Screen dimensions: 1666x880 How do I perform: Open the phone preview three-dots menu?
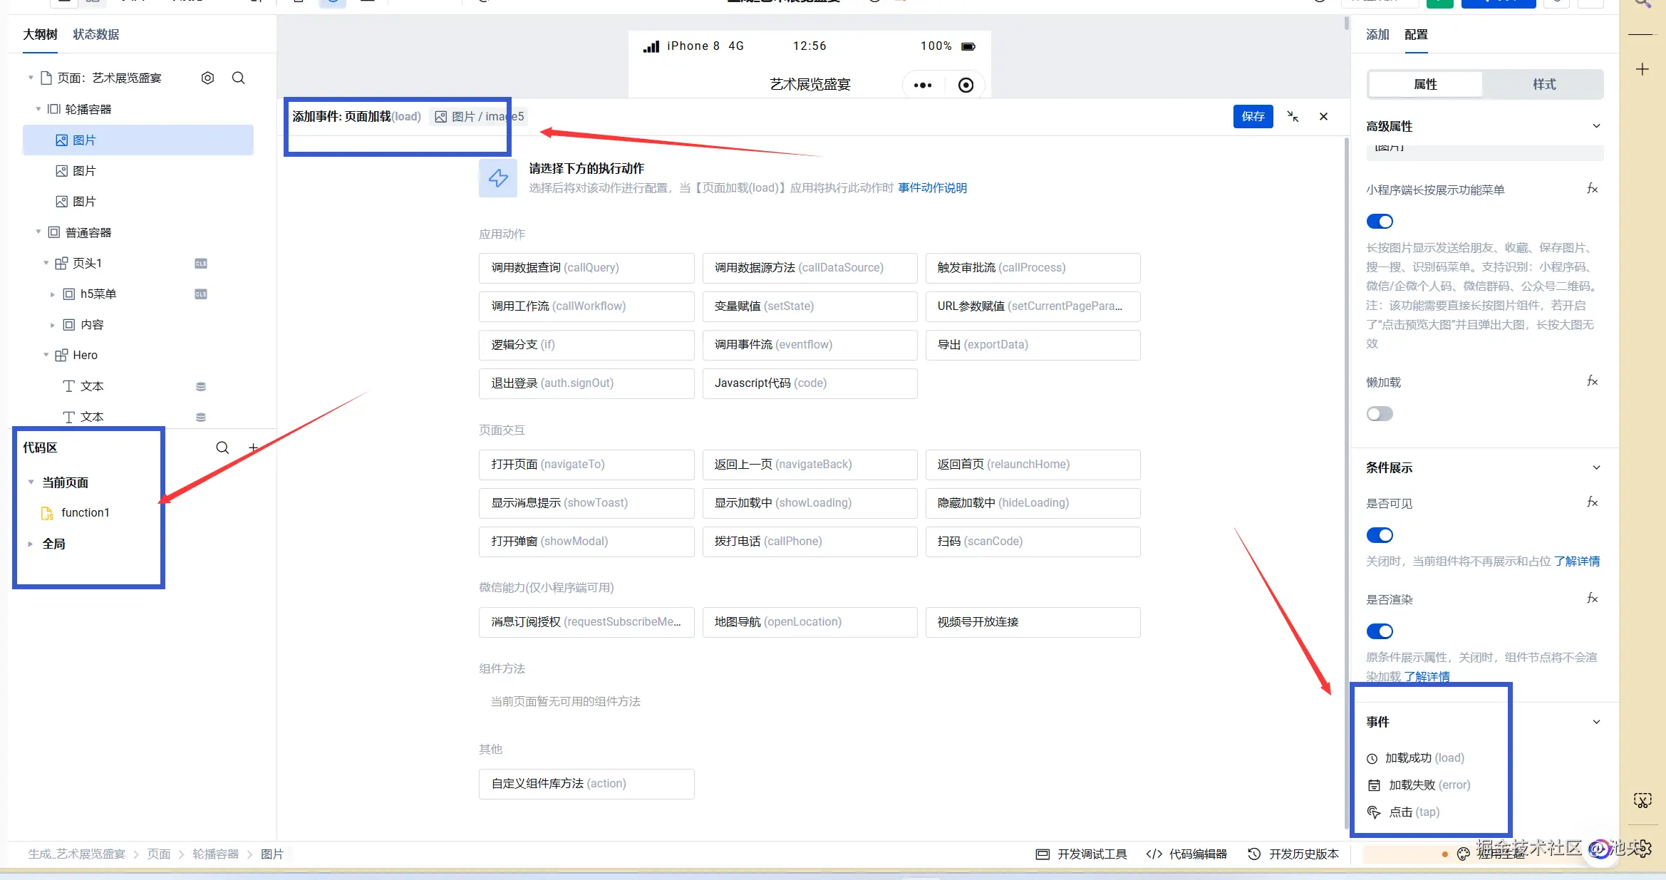pyautogui.click(x=923, y=86)
